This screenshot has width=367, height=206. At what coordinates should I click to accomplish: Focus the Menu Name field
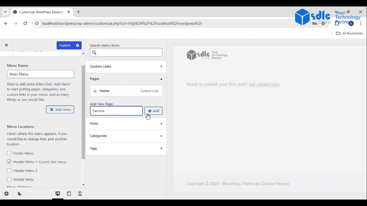(x=40, y=74)
